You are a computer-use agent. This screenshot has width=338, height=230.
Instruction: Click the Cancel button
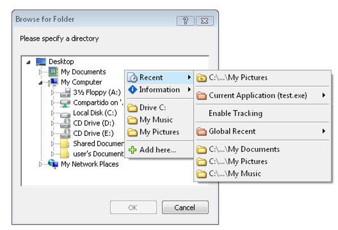pos(185,208)
